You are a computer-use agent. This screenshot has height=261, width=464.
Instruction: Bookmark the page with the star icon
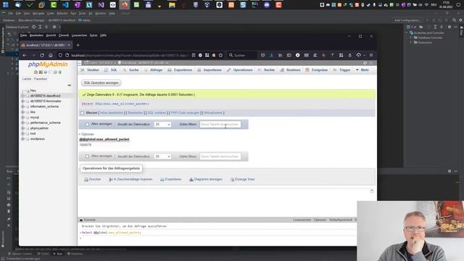coord(220,55)
